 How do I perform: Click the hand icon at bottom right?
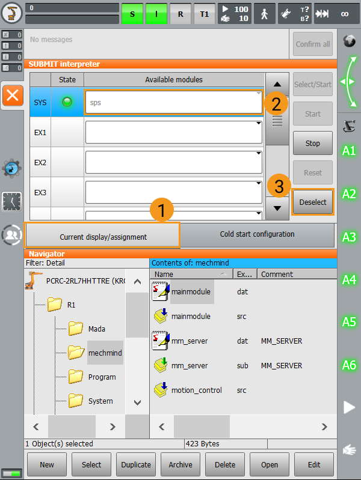pos(349,448)
